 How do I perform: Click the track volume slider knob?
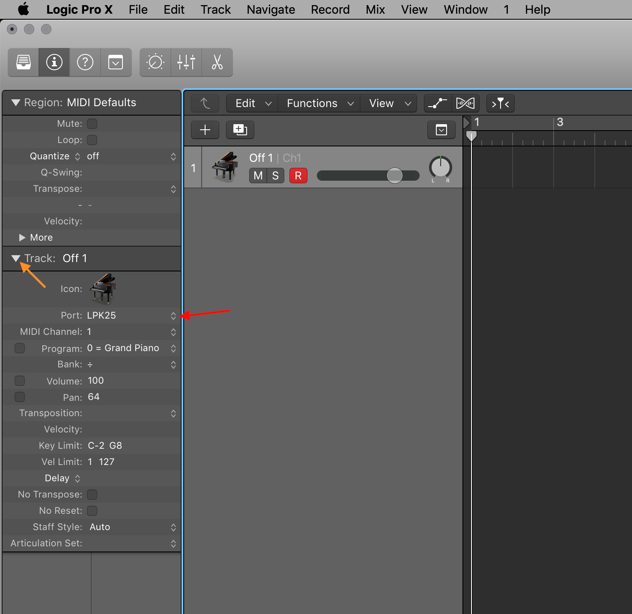[394, 175]
